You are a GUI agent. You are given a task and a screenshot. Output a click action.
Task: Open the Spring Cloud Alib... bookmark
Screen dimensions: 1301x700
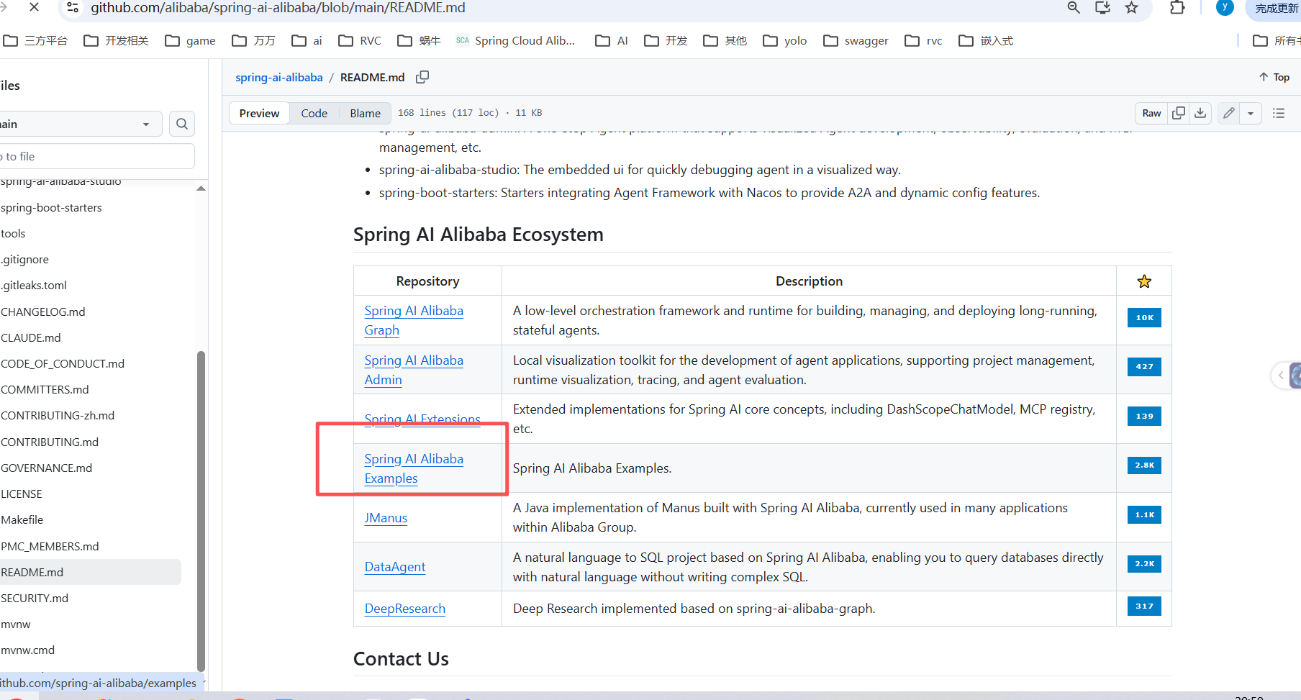coord(515,41)
